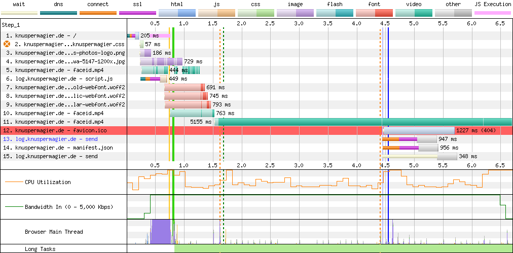513x253 pixels.
Task: Click the Step_1 heading
Action: 11,25
